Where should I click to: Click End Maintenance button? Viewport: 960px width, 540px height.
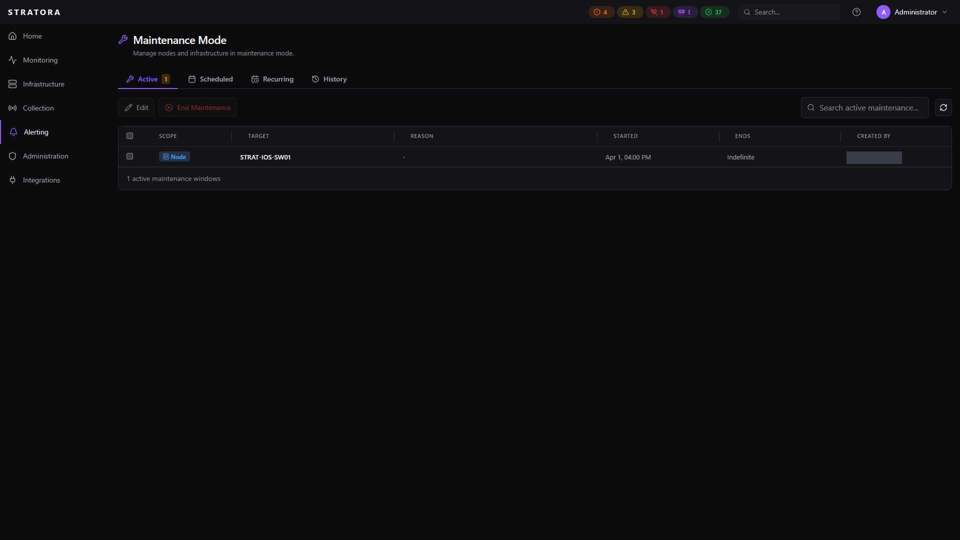[198, 107]
